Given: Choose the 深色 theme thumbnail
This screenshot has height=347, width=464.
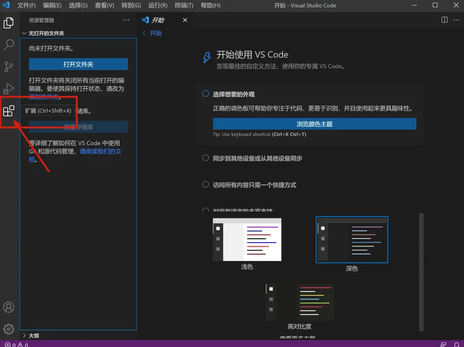Looking at the screenshot, I should click(x=352, y=239).
